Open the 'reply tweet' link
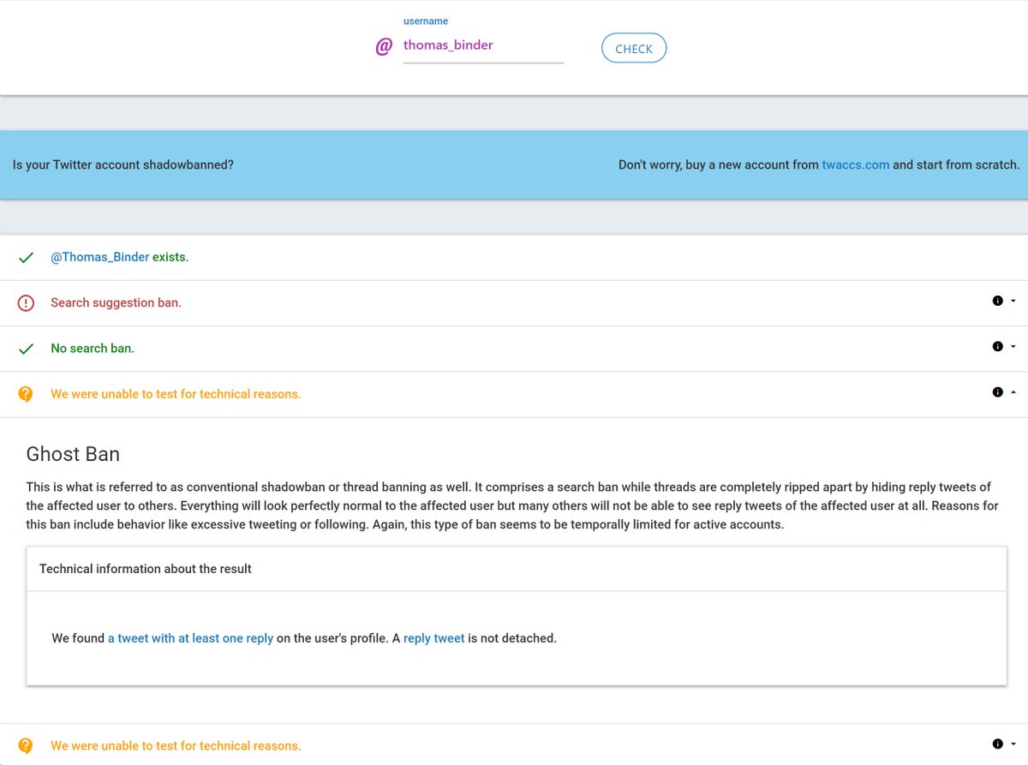 pyautogui.click(x=434, y=638)
